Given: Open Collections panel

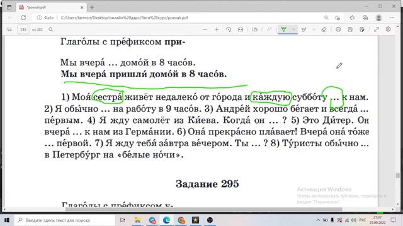Looking at the screenshot, I should (365, 18).
